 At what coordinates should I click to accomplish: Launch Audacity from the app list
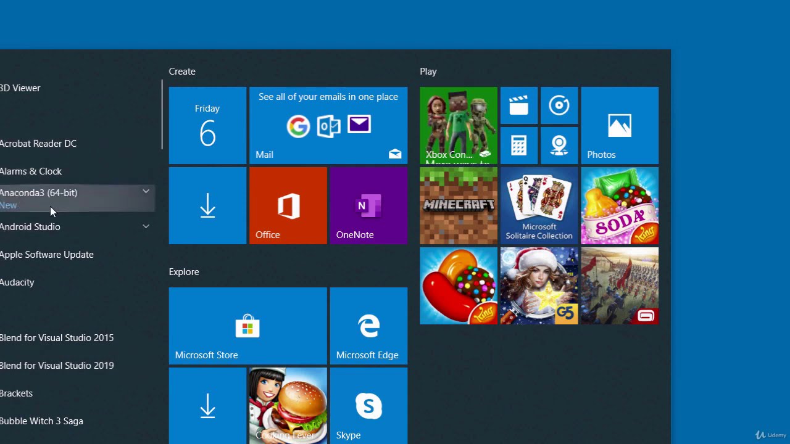point(77,282)
